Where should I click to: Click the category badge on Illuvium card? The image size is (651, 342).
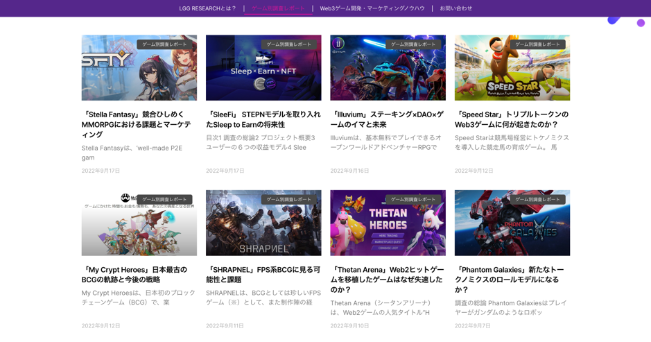tap(413, 44)
